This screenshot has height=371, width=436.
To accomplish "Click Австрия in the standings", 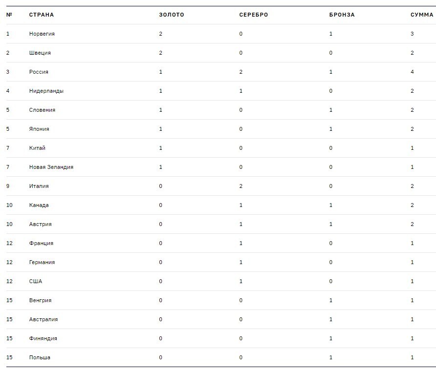I will (x=41, y=224).
